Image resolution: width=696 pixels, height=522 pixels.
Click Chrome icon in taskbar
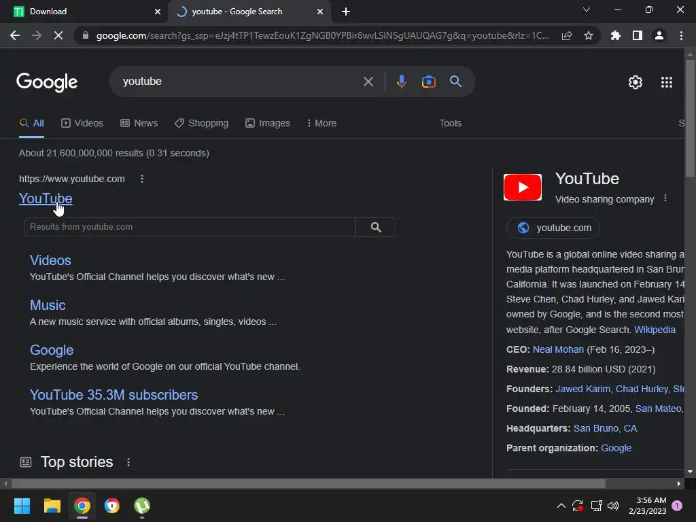point(82,506)
